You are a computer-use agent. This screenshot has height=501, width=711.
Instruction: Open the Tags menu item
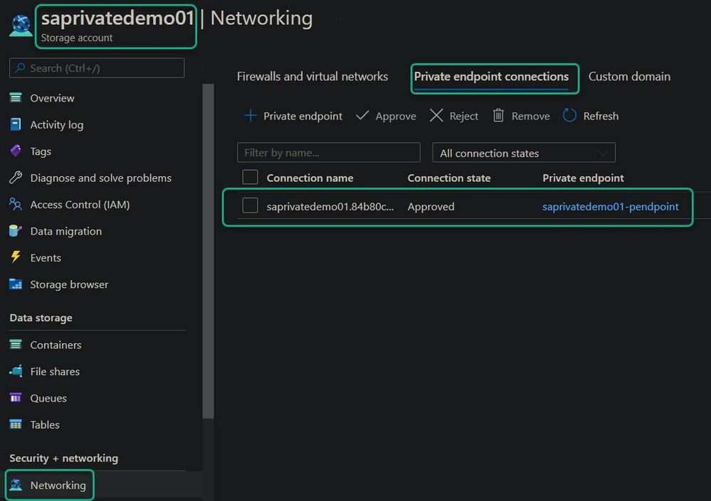click(x=41, y=151)
